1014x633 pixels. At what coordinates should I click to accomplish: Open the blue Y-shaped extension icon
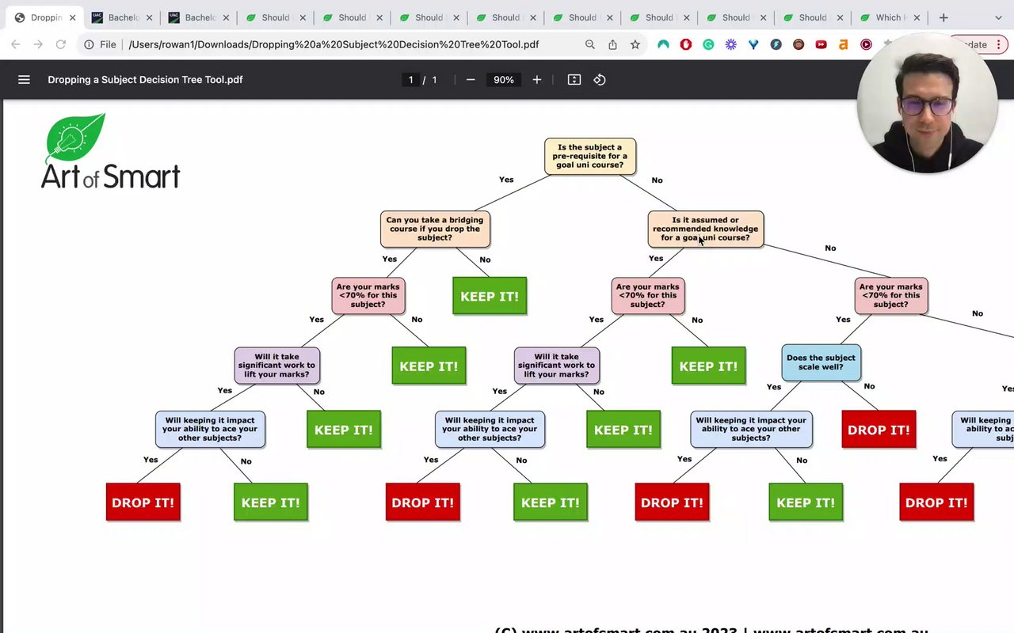pyautogui.click(x=753, y=44)
